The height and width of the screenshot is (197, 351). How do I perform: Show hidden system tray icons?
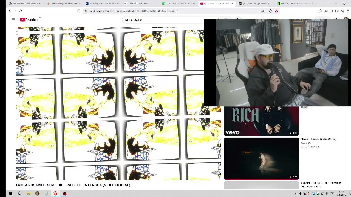click(296, 193)
